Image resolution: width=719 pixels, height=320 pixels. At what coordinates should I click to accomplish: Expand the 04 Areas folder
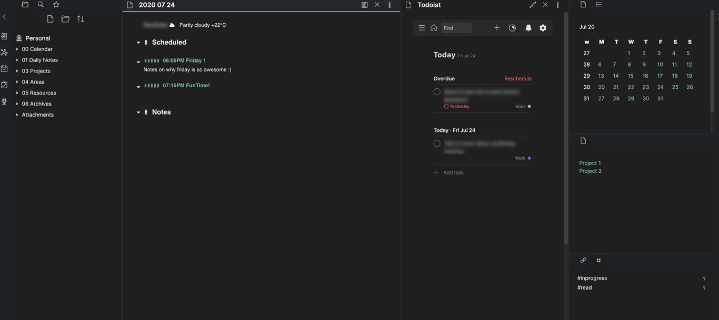pos(17,82)
